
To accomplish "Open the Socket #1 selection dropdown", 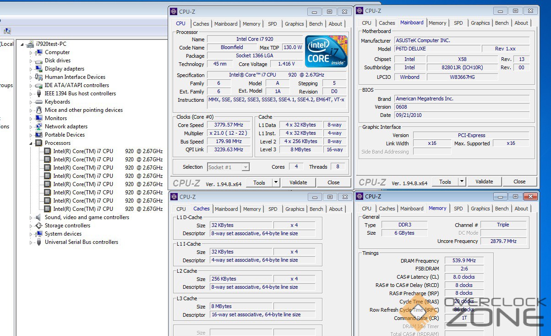I will pyautogui.click(x=245, y=167).
